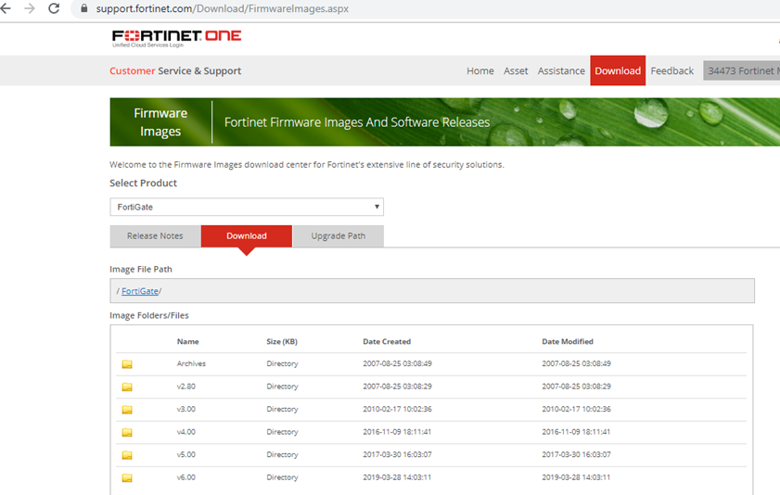The image size is (780, 495).
Task: Click the Archives folder name
Action: tap(191, 363)
